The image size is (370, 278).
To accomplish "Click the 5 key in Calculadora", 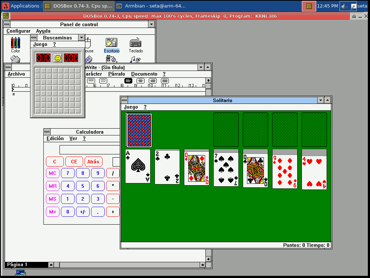I will pos(83,186).
